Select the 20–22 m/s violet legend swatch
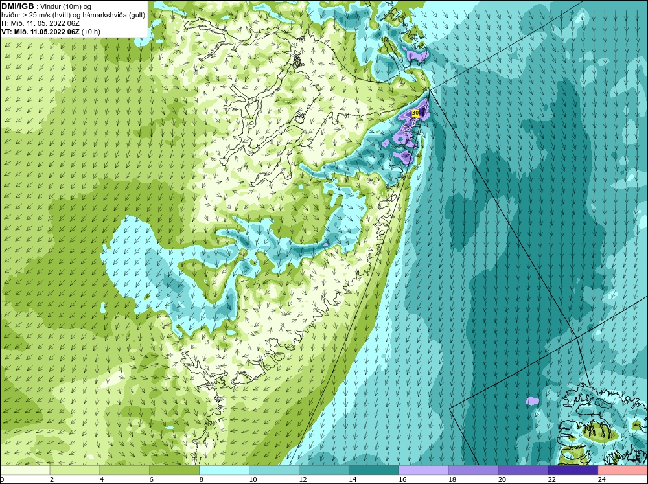Image resolution: width=648 pixels, height=484 pixels. pyautogui.click(x=523, y=470)
